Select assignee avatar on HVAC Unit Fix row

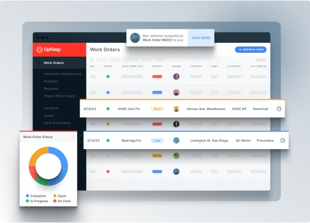pos(176,109)
